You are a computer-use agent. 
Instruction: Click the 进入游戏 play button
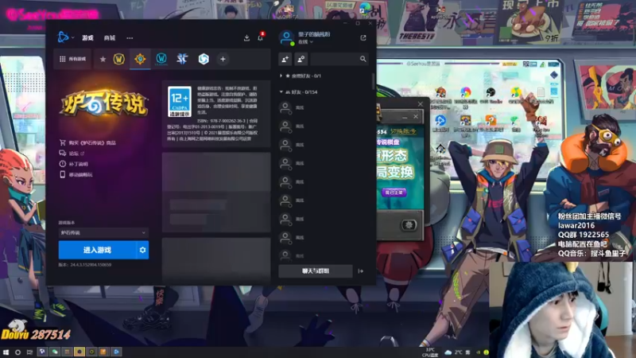[97, 250]
